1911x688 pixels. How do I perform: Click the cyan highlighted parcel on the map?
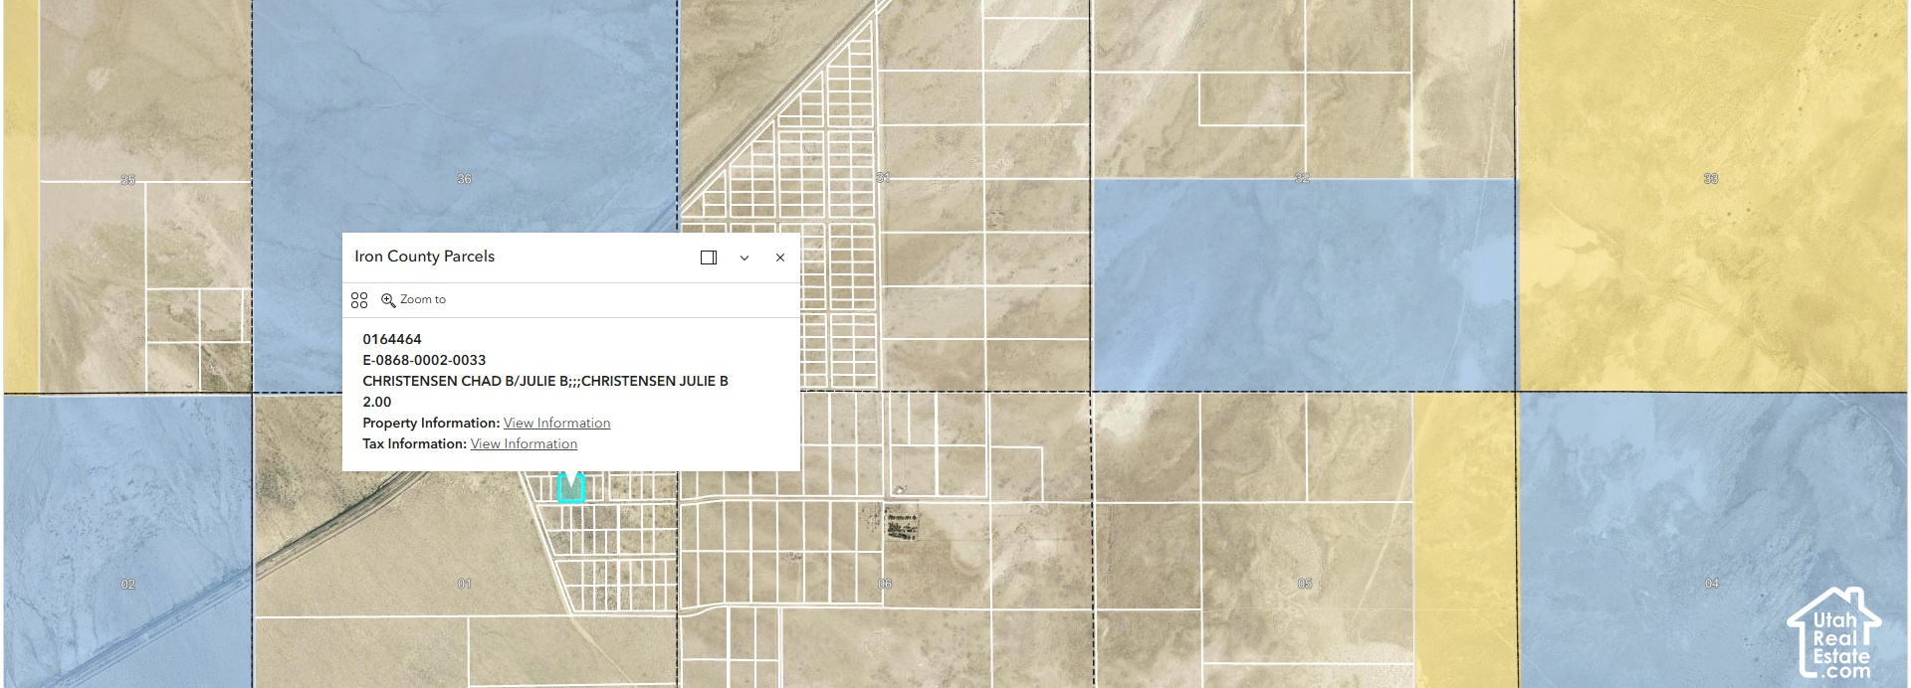(570, 489)
